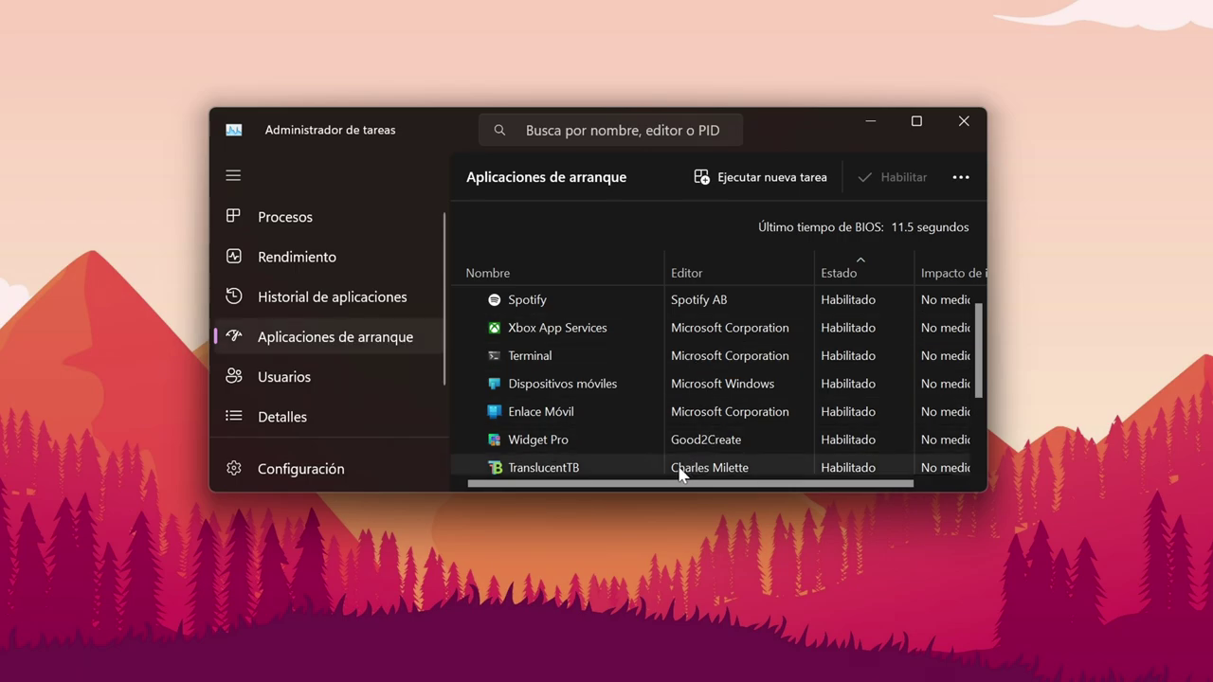Click the Habilitar button

click(892, 177)
